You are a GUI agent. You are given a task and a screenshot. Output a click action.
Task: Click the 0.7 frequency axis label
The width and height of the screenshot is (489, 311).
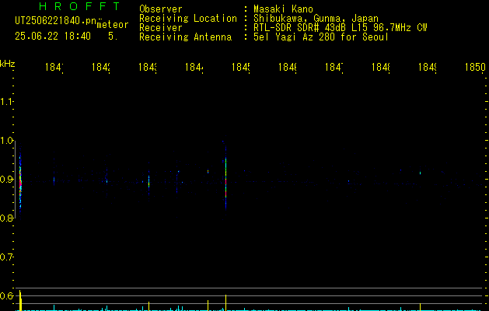pyautogui.click(x=6, y=257)
